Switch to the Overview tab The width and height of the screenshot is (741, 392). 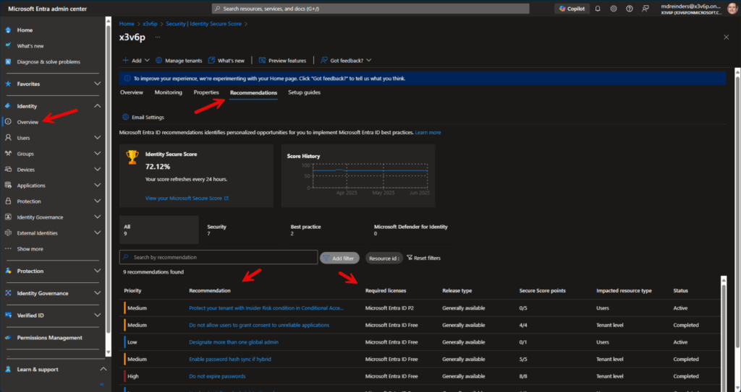click(x=132, y=92)
